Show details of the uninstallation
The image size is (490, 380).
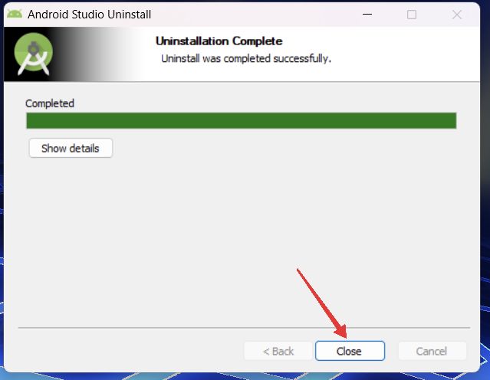pyautogui.click(x=71, y=148)
